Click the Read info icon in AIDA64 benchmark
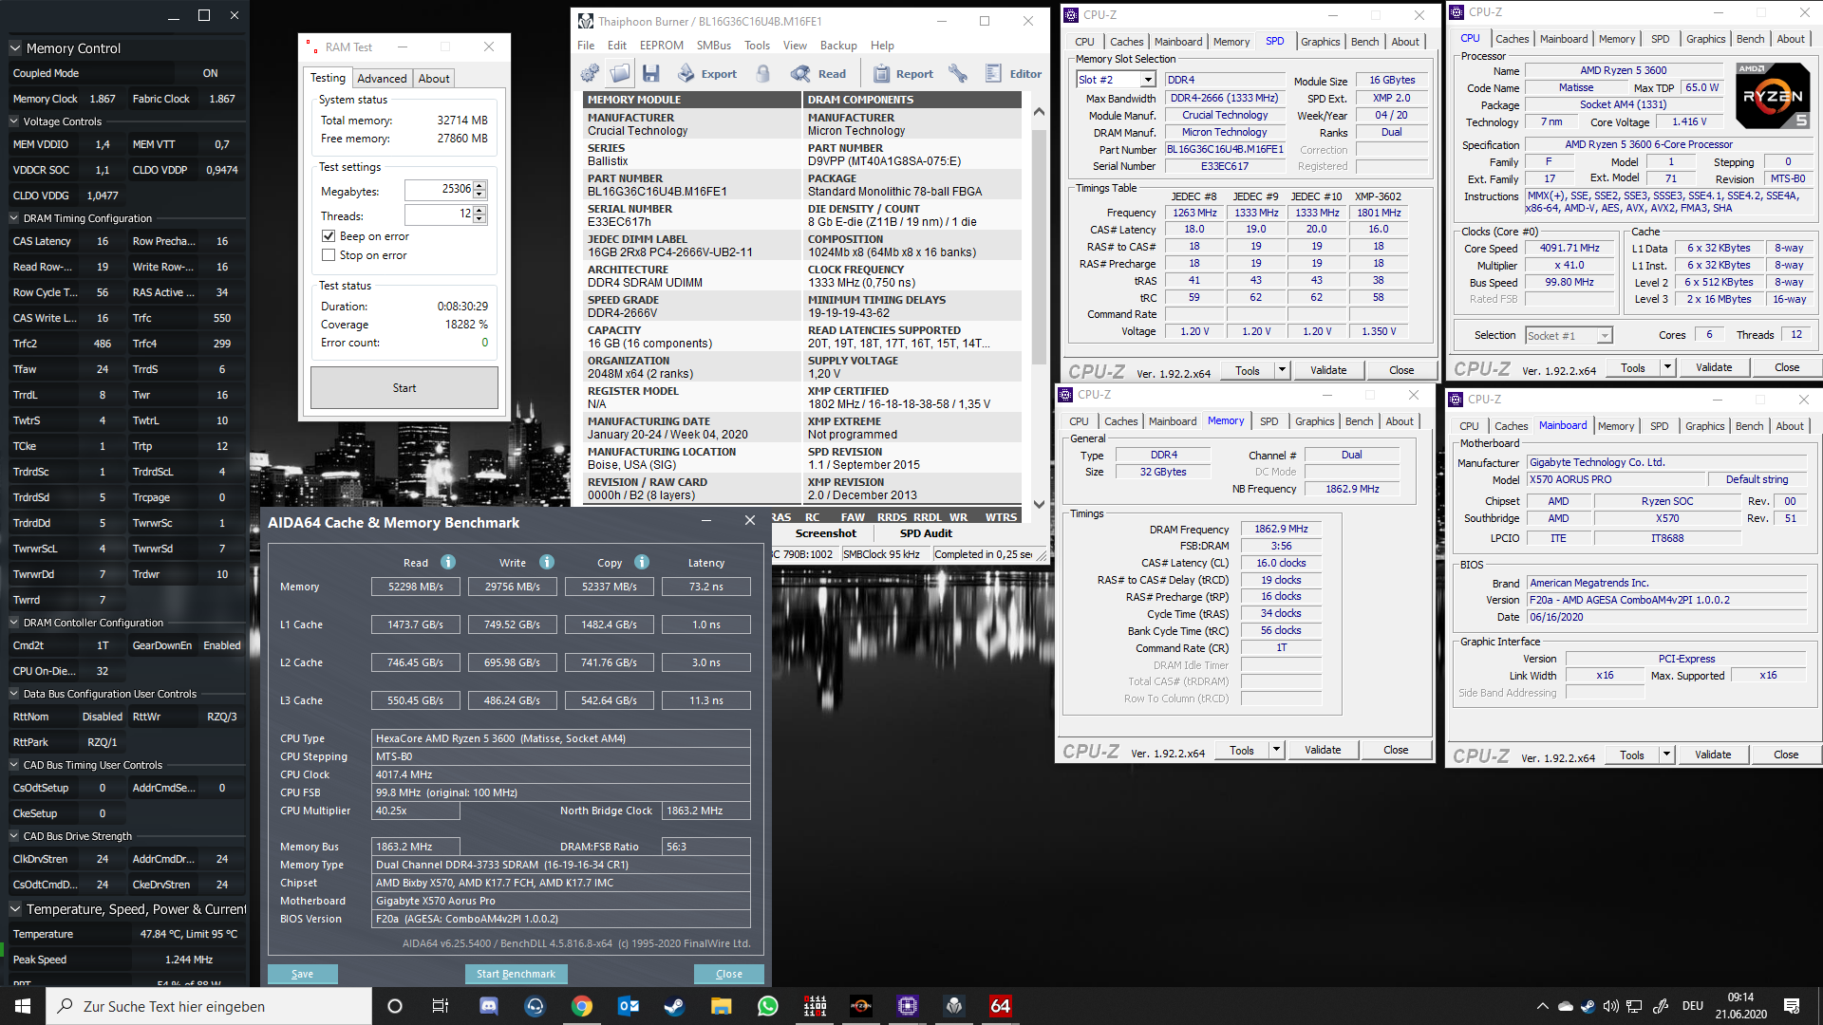This screenshot has height=1025, width=1823. [448, 562]
